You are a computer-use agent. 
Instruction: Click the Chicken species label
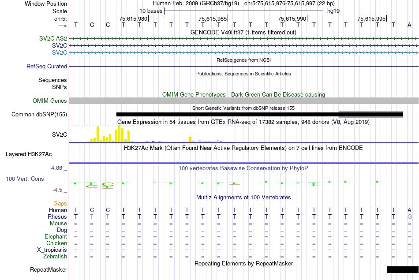click(x=56, y=243)
